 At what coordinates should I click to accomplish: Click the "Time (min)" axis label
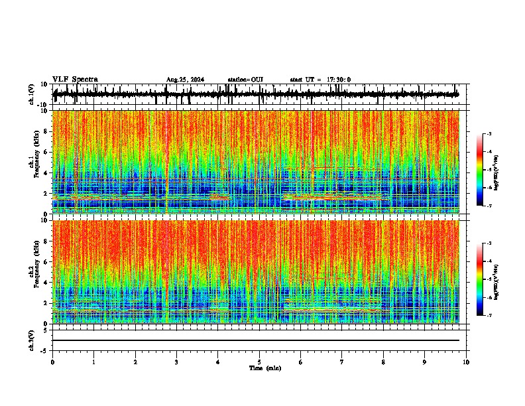pos(265,368)
